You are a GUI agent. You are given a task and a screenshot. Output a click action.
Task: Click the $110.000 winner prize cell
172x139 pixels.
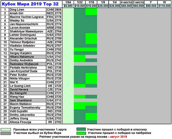pyautogui.click(x=164, y=6)
